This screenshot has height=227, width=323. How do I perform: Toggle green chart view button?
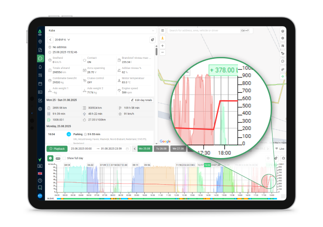pos(50,158)
